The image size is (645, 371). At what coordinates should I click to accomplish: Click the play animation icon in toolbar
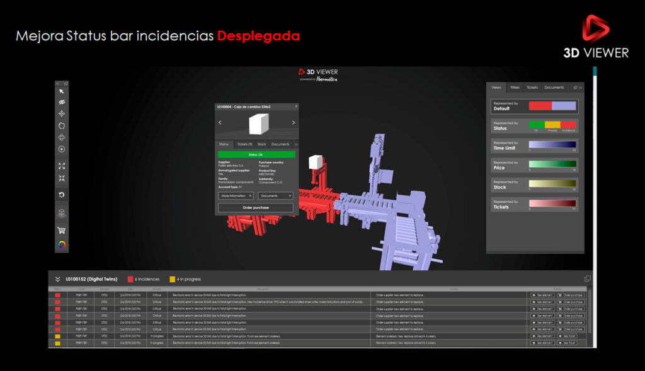click(x=62, y=149)
